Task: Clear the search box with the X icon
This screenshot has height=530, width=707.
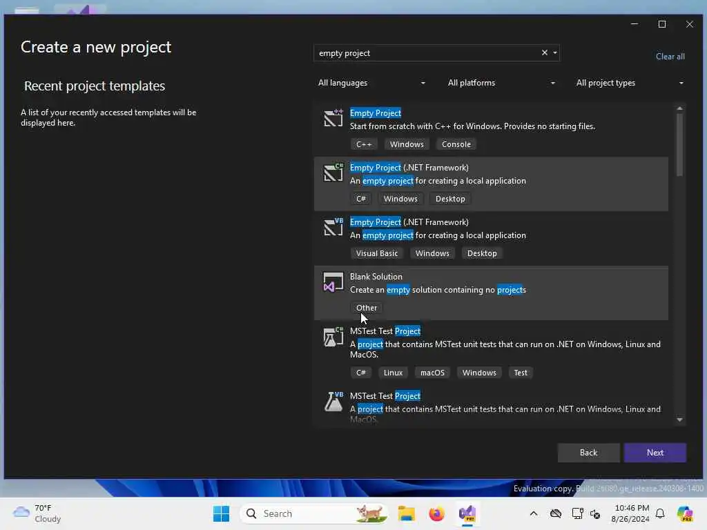Action: coord(544,52)
